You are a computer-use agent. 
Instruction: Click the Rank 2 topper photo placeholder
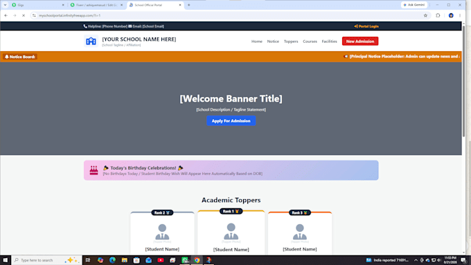pyautogui.click(x=162, y=232)
